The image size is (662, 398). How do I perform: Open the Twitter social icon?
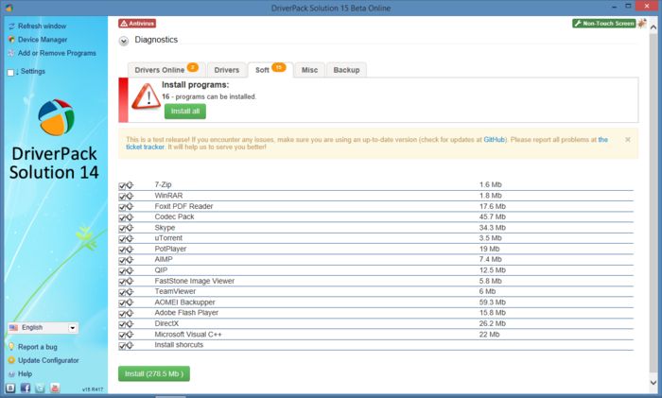tap(40, 388)
